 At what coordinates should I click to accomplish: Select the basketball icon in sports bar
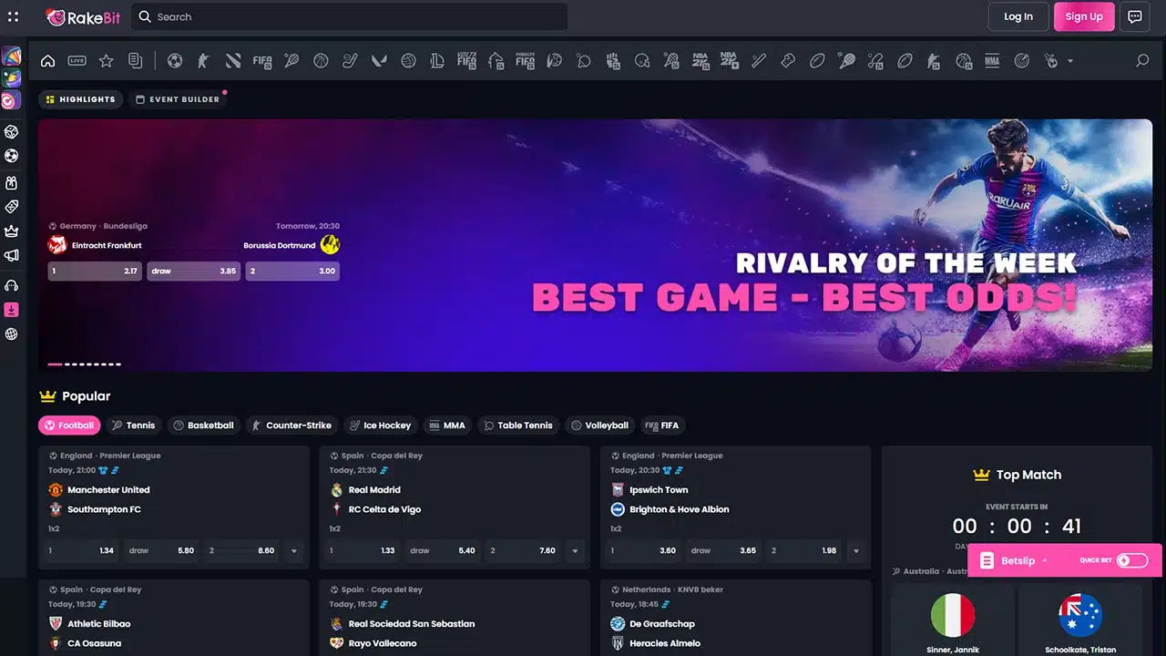coord(321,61)
